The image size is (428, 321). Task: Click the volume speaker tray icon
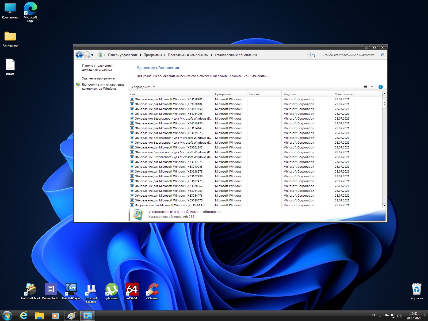click(x=399, y=316)
